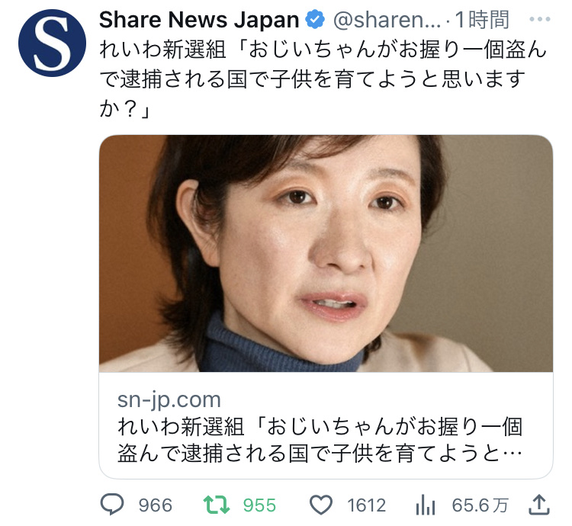This screenshot has width=572, height=526.
Task: Click the @sharen... account handle
Action: (x=387, y=20)
